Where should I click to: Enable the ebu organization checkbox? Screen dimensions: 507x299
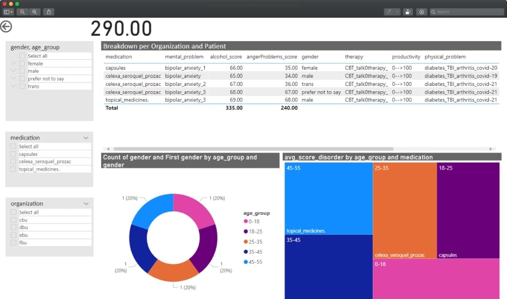[x=14, y=235]
